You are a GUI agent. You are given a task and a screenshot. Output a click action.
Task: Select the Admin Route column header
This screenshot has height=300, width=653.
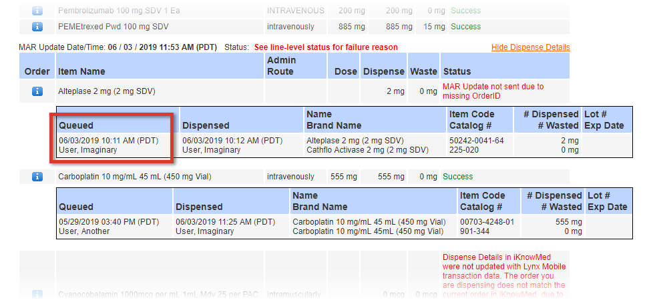pyautogui.click(x=281, y=66)
